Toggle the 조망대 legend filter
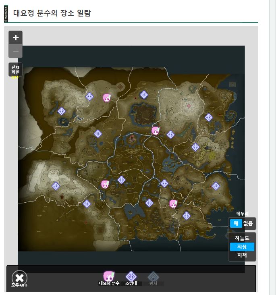 point(131,278)
